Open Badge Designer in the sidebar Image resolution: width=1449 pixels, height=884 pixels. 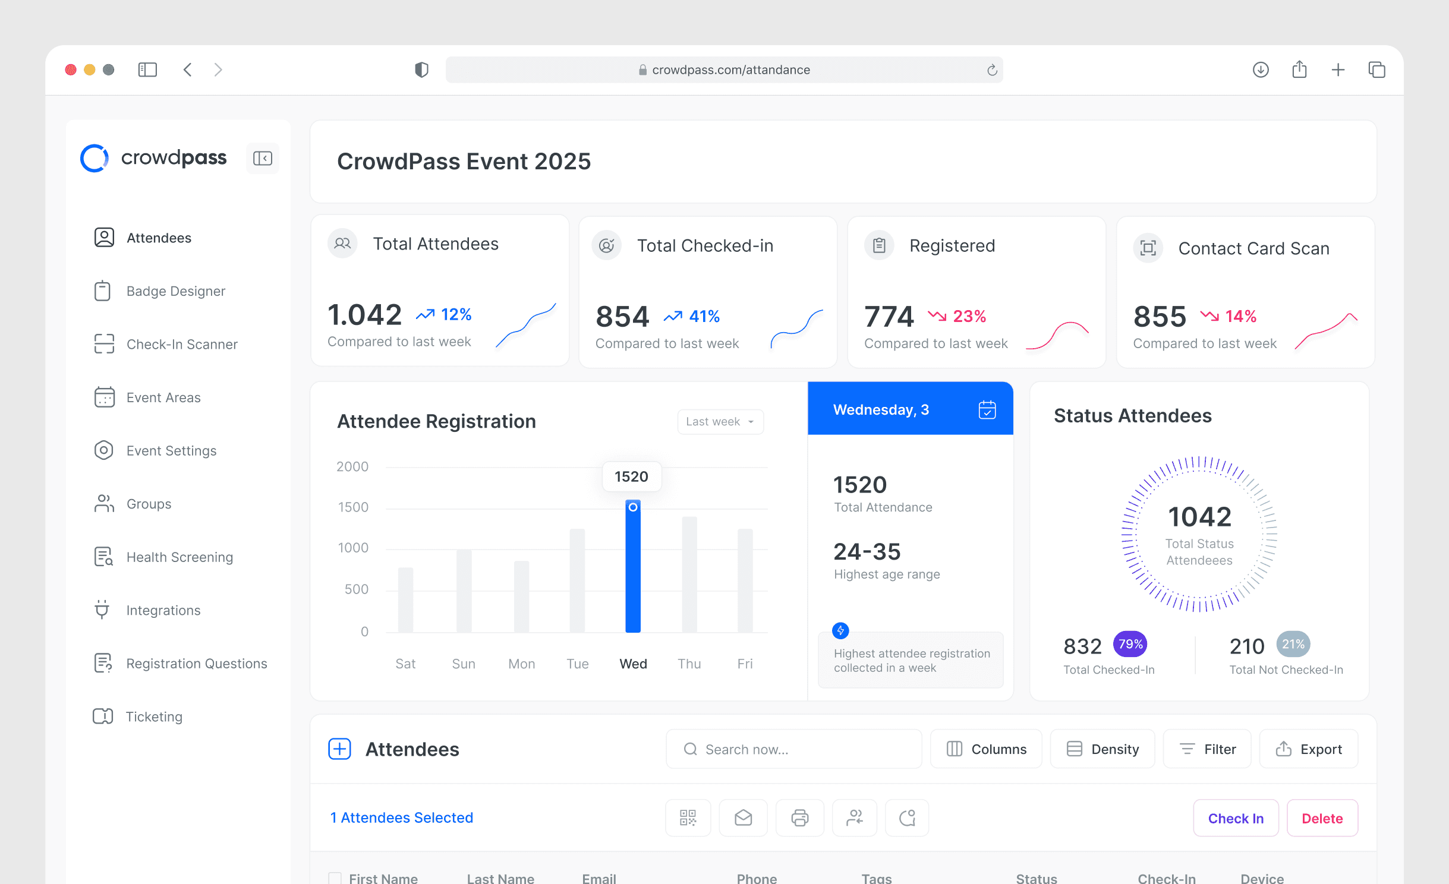pyautogui.click(x=175, y=291)
